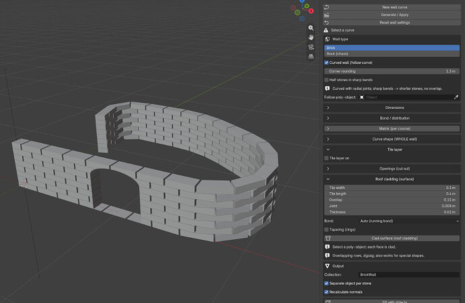Click Generate / Apply button
The height and width of the screenshot is (303, 465).
[392, 15]
